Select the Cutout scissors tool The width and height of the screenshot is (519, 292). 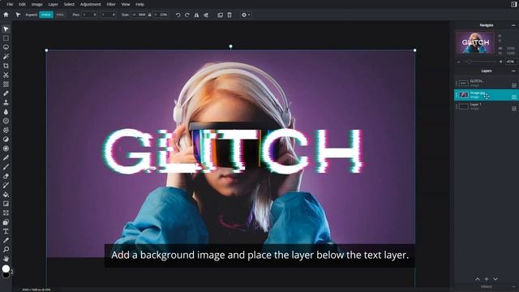[x=6, y=75]
